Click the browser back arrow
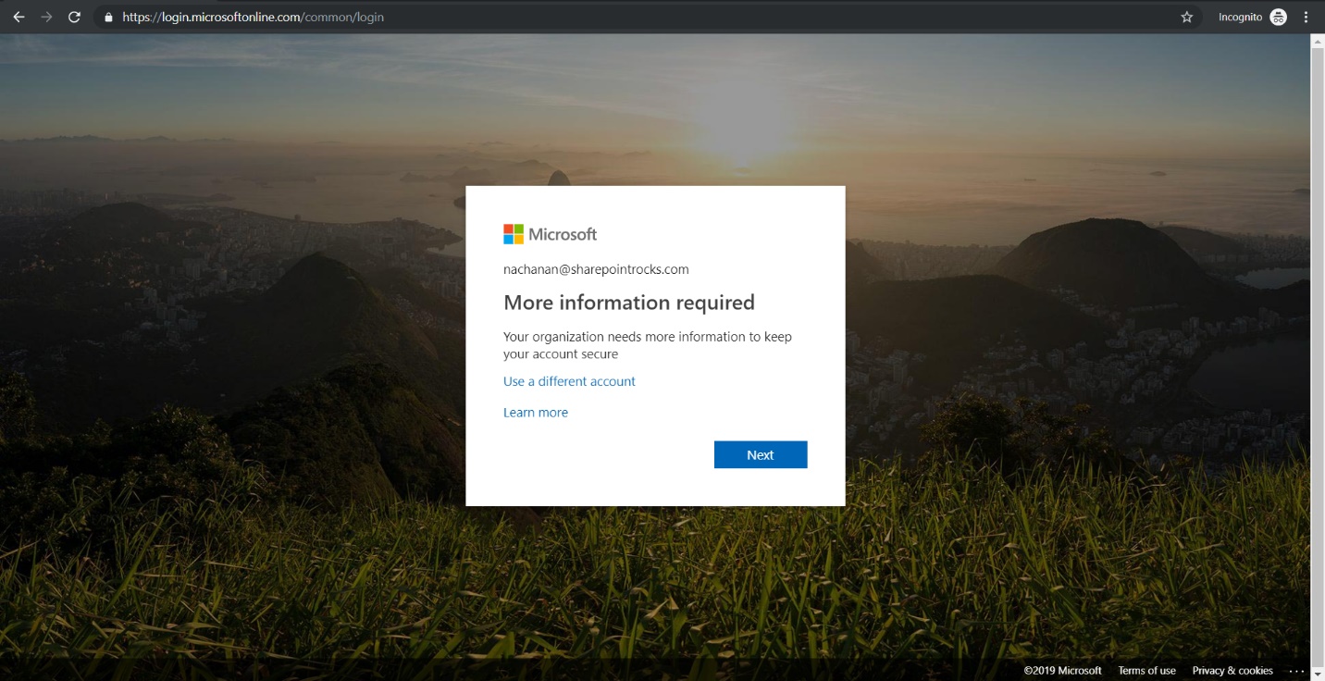1325x681 pixels. coord(19,17)
